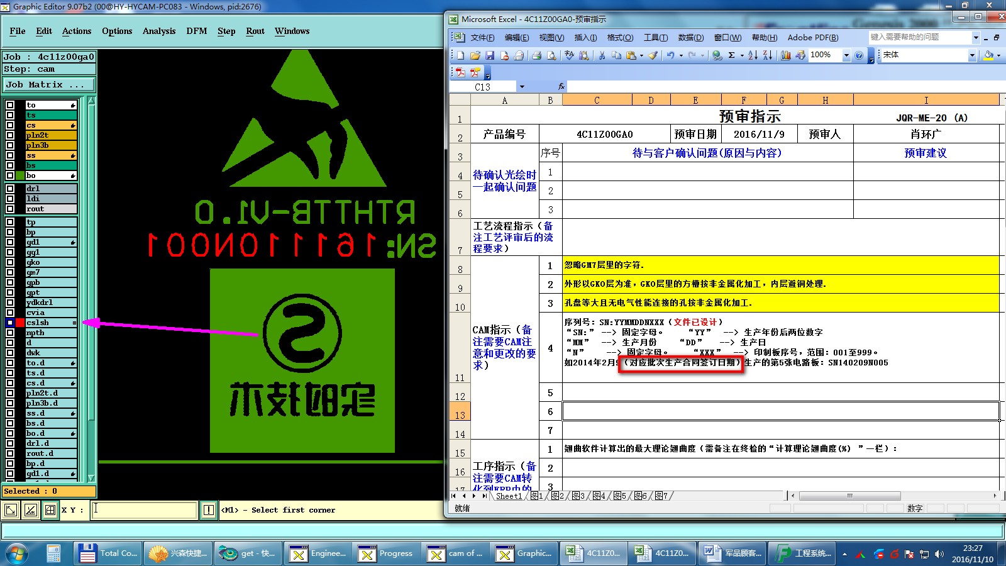Toggle the checkbox for layer 'drl'

[x=10, y=189]
